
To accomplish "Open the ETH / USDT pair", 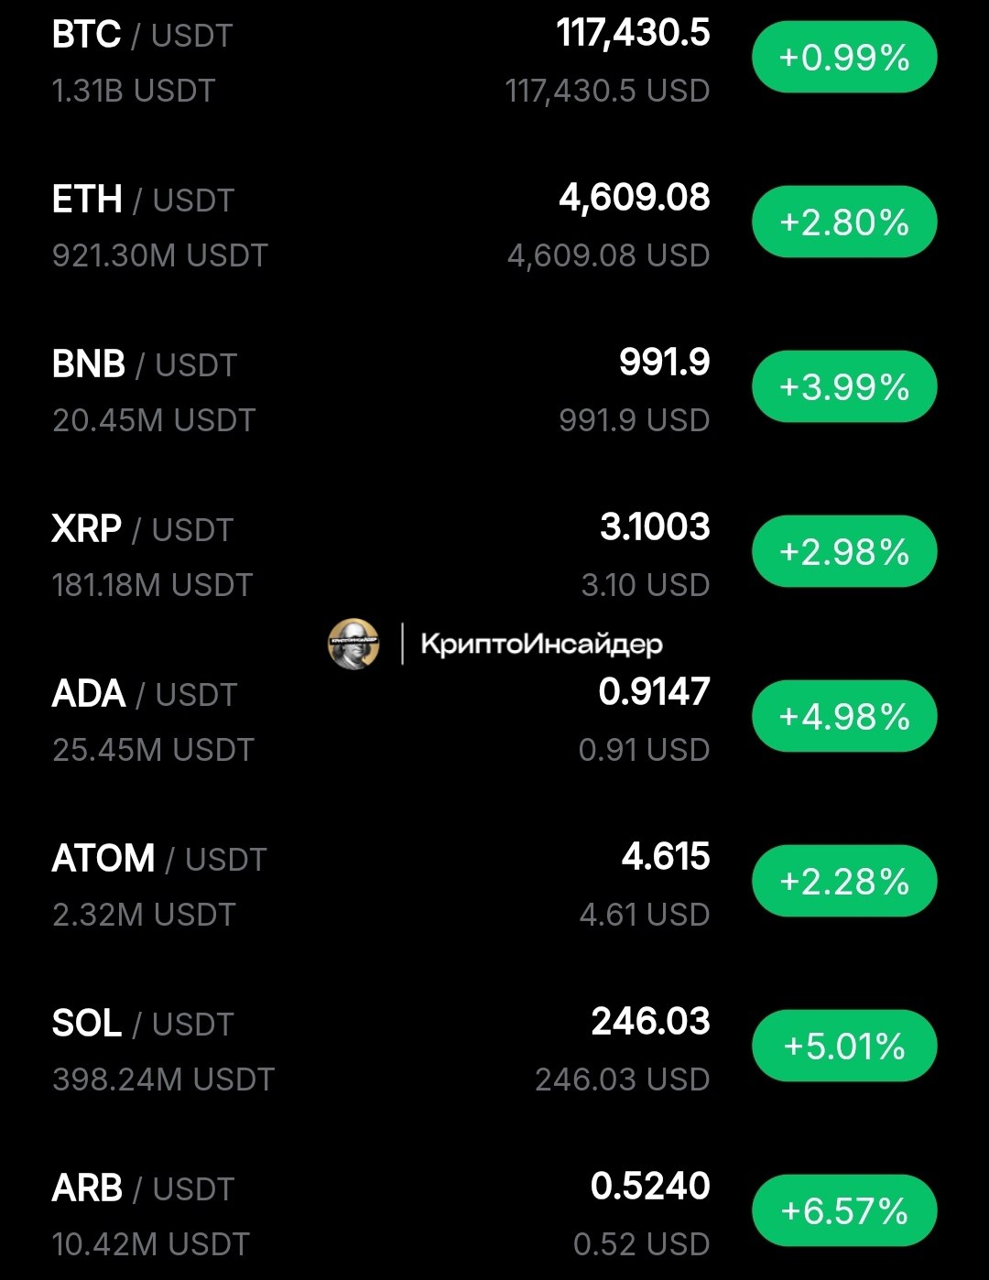I will point(494,225).
